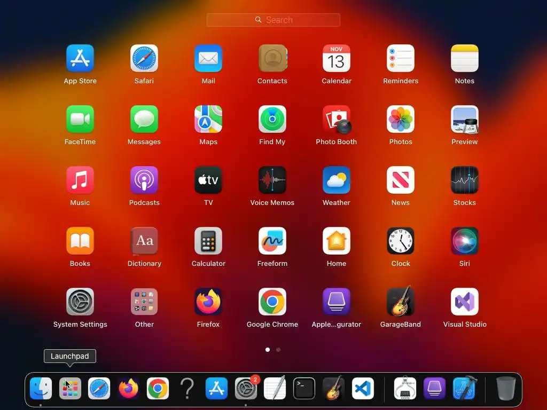Launch Firefox from Launchpad grid
This screenshot has height=410, width=547.
tap(208, 302)
